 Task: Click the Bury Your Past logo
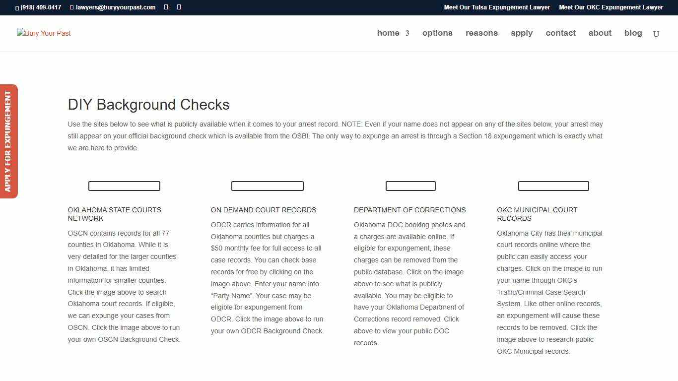(x=44, y=33)
